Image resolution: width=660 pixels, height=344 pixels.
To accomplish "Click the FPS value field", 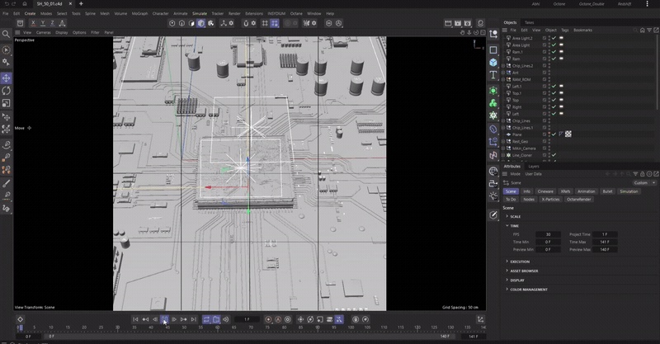I will (548, 234).
